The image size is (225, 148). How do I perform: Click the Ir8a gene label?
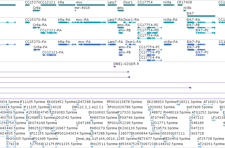[61, 2]
